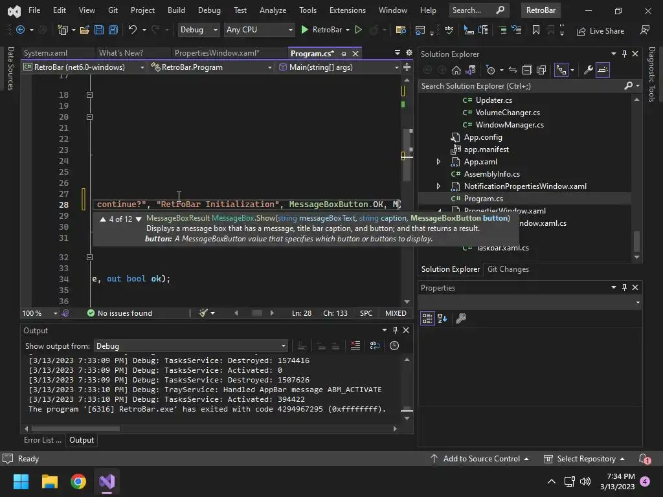Toggle the file nesting view button
This screenshot has width=663, height=497.
coord(561,70)
